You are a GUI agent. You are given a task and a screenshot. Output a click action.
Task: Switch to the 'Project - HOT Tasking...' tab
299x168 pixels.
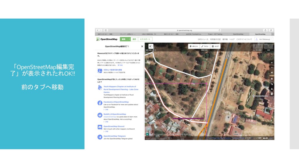216,34
